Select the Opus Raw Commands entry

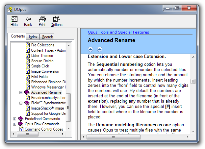42,124
